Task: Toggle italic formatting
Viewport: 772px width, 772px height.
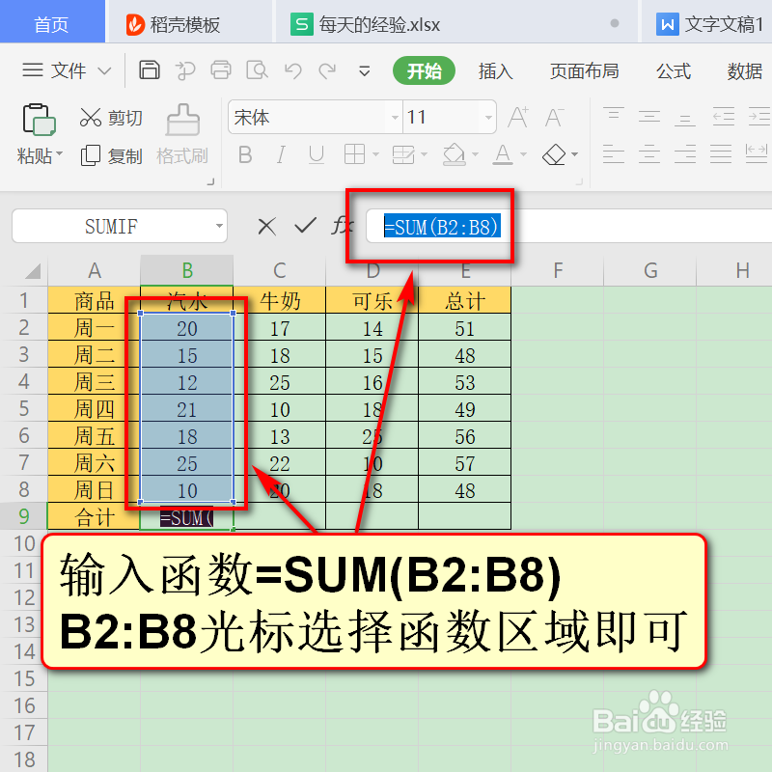Action: click(280, 154)
